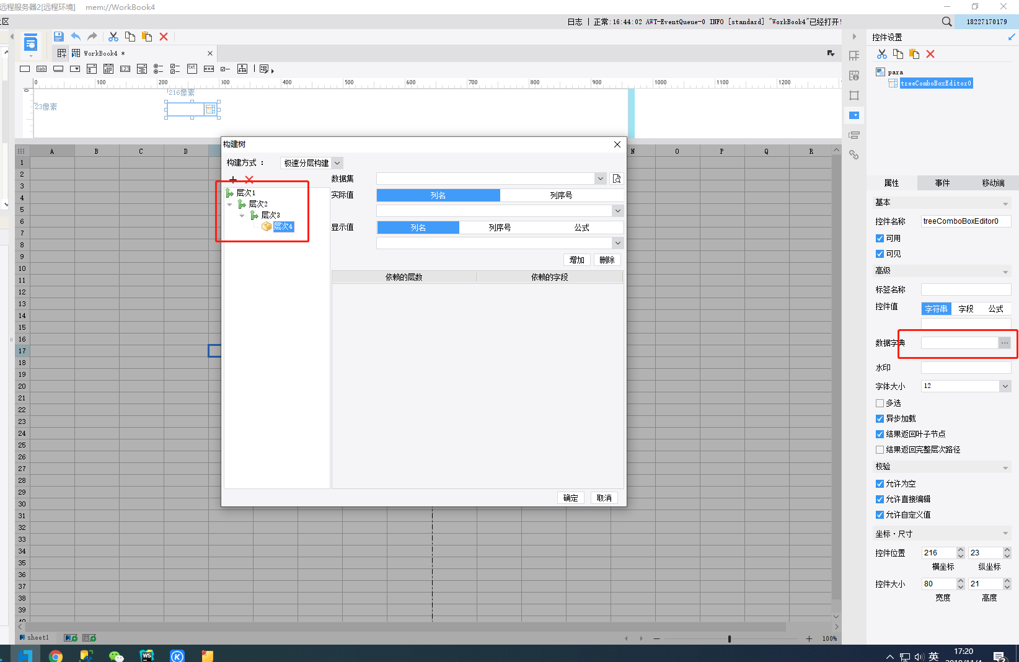Image resolution: width=1019 pixels, height=662 pixels.
Task: Click the red delete X in 控件设置 panel
Action: 930,54
